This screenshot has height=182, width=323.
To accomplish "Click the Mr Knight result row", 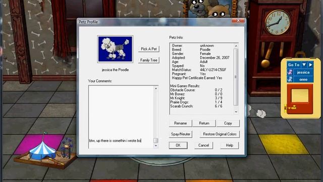I will click(x=196, y=98).
